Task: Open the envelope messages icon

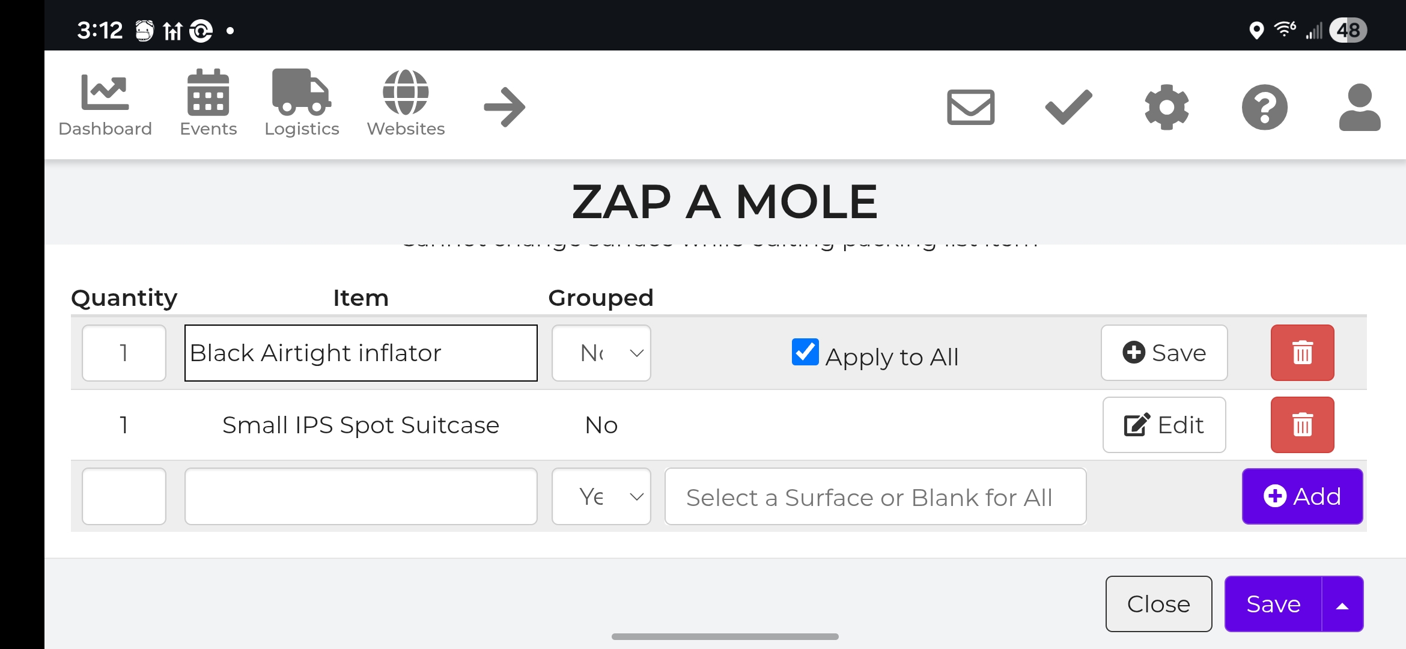Action: pyautogui.click(x=970, y=107)
